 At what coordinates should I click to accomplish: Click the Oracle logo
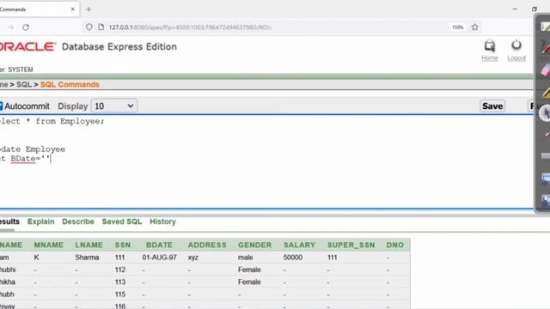[27, 46]
